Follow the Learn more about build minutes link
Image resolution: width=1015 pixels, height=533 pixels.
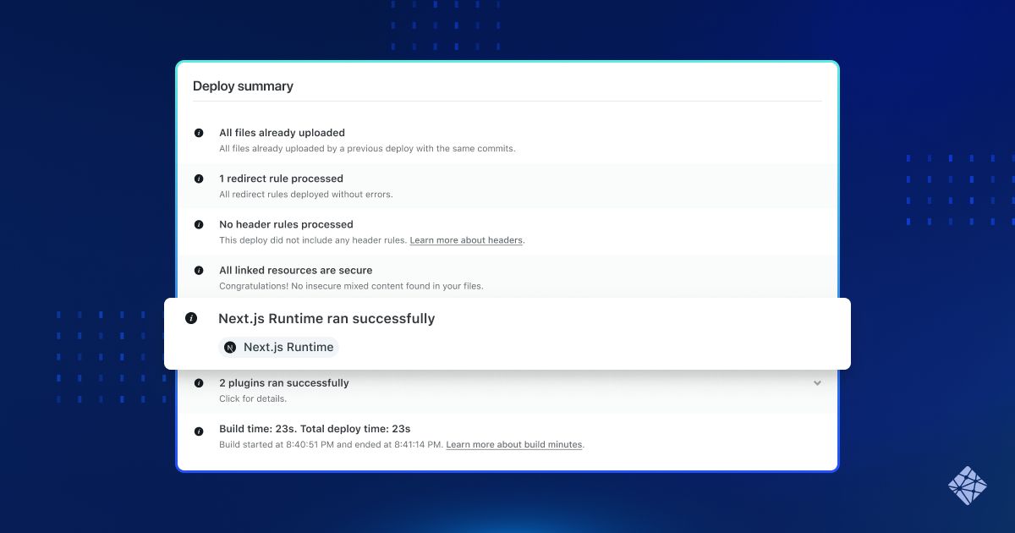pos(514,444)
